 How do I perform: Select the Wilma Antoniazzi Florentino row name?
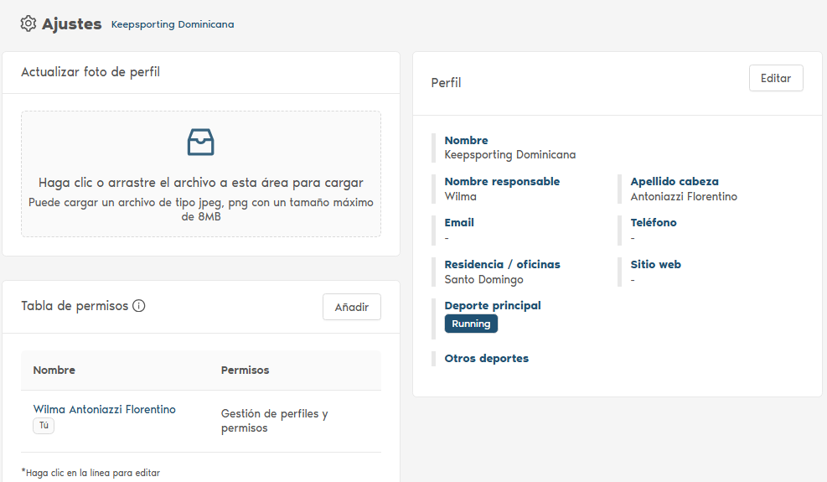click(x=105, y=409)
